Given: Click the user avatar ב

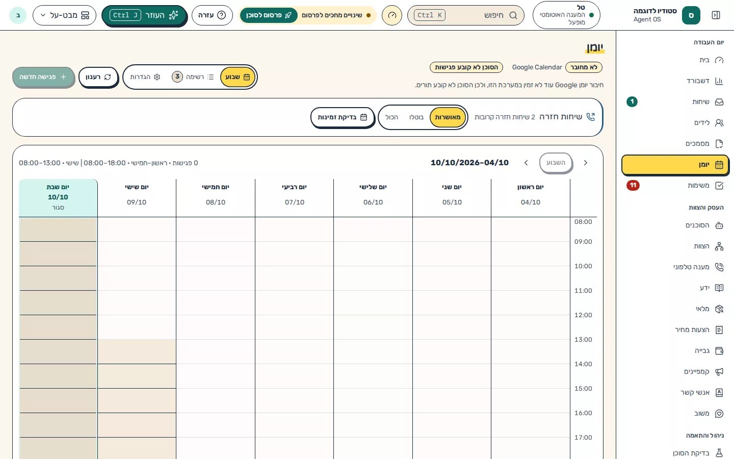Looking at the screenshot, I should 18,15.
